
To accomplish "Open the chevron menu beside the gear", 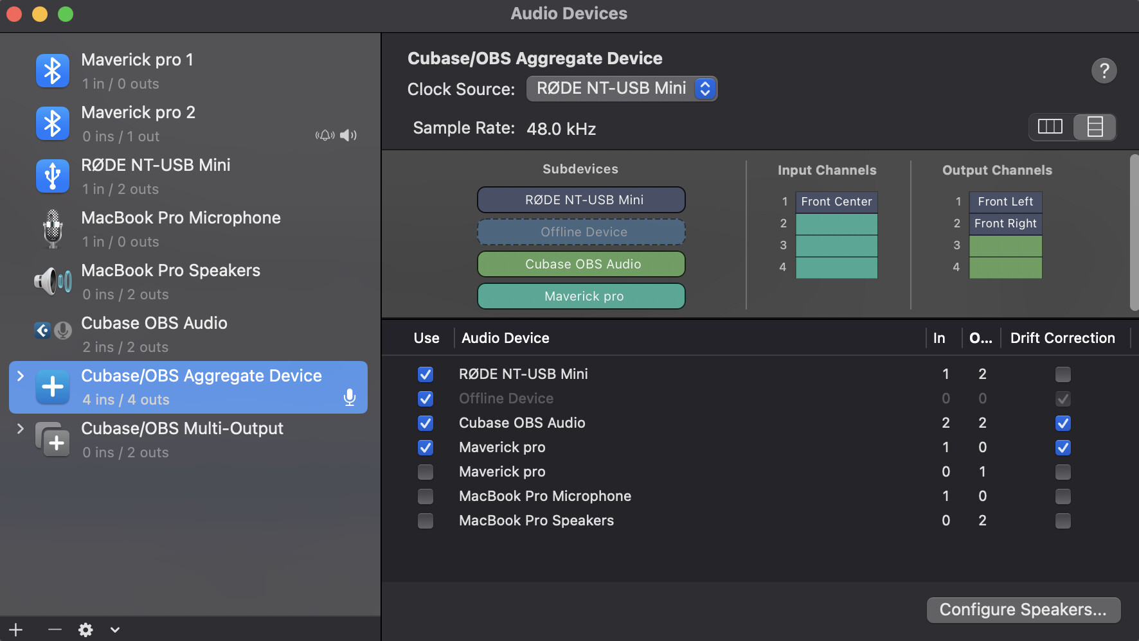I will point(115,630).
